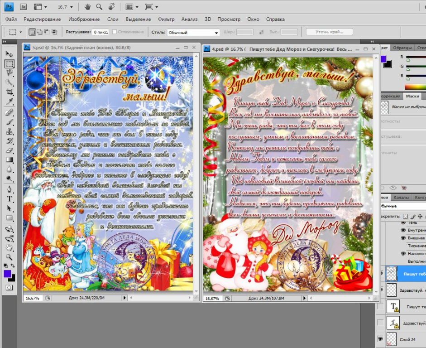Image resolution: width=426 pixels, height=348 pixels.
Task: Select the Eraser tool
Action: [x=9, y=150]
